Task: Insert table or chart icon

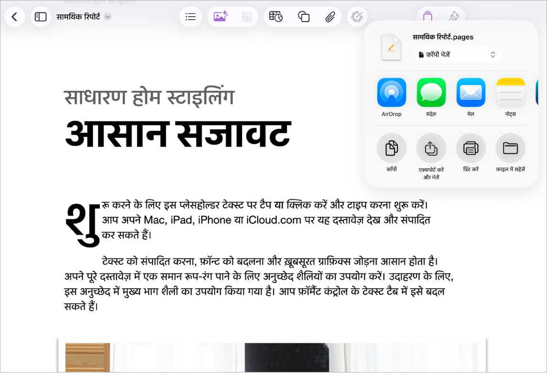Action: pyautogui.click(x=276, y=16)
